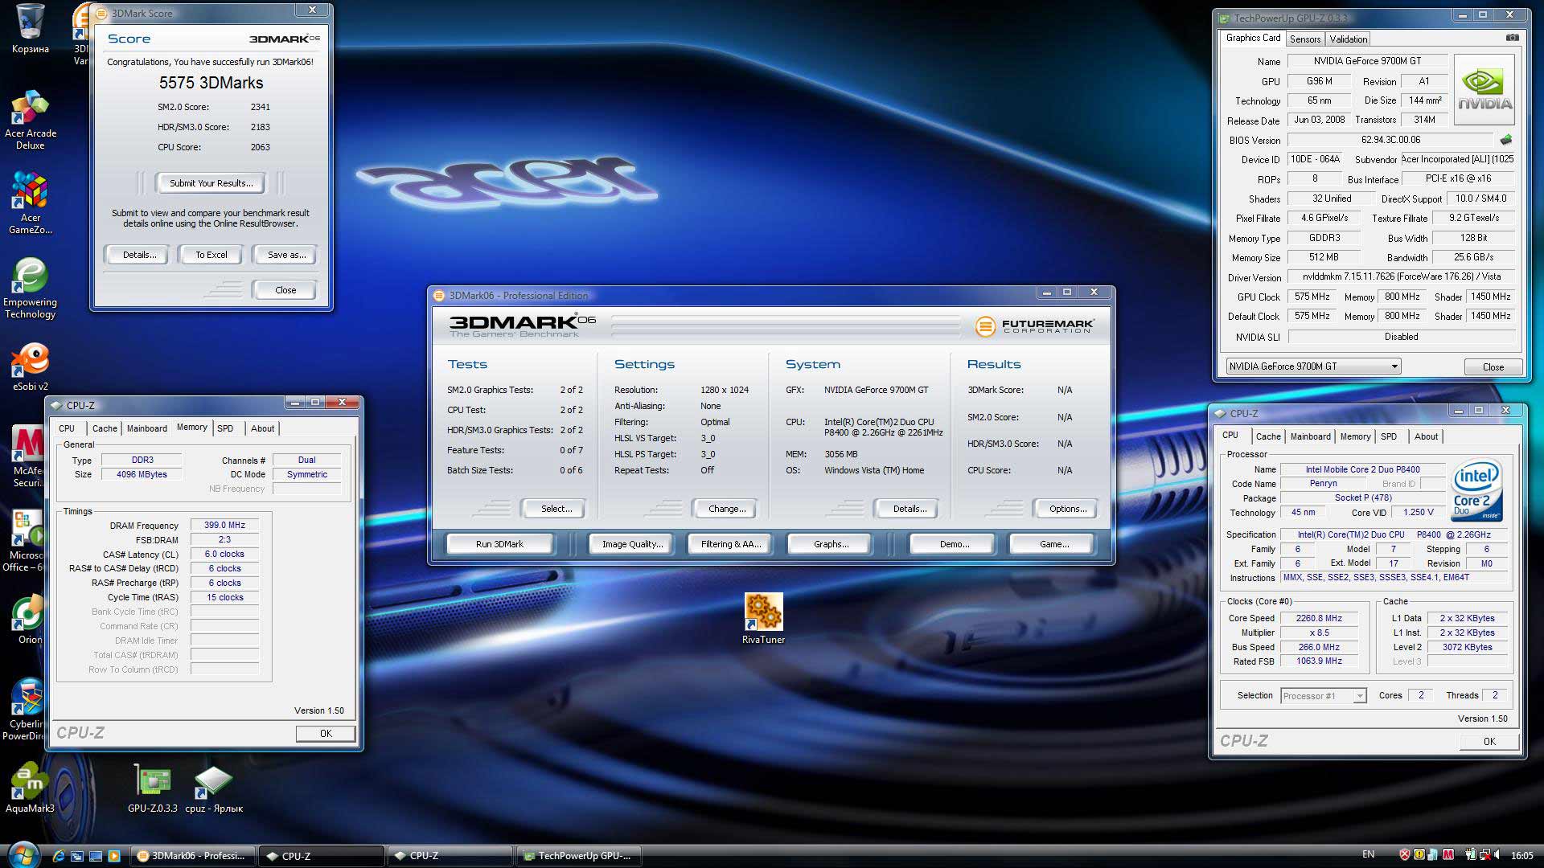Viewport: 1544px width, 868px height.
Task: Click BIOS Version field 62.94.3C.00.06
Action: pyautogui.click(x=1391, y=140)
